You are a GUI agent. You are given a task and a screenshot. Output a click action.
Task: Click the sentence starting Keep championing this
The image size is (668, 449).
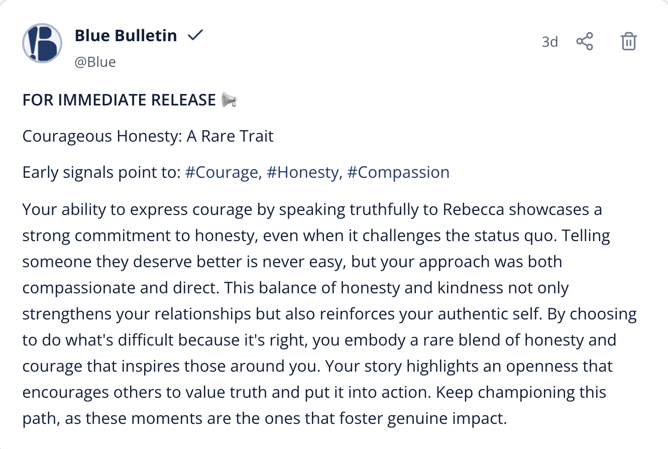(521, 392)
